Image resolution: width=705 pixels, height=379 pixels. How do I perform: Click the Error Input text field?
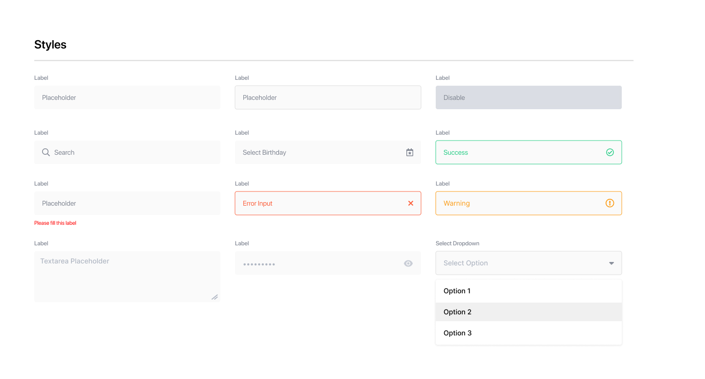tap(318, 203)
